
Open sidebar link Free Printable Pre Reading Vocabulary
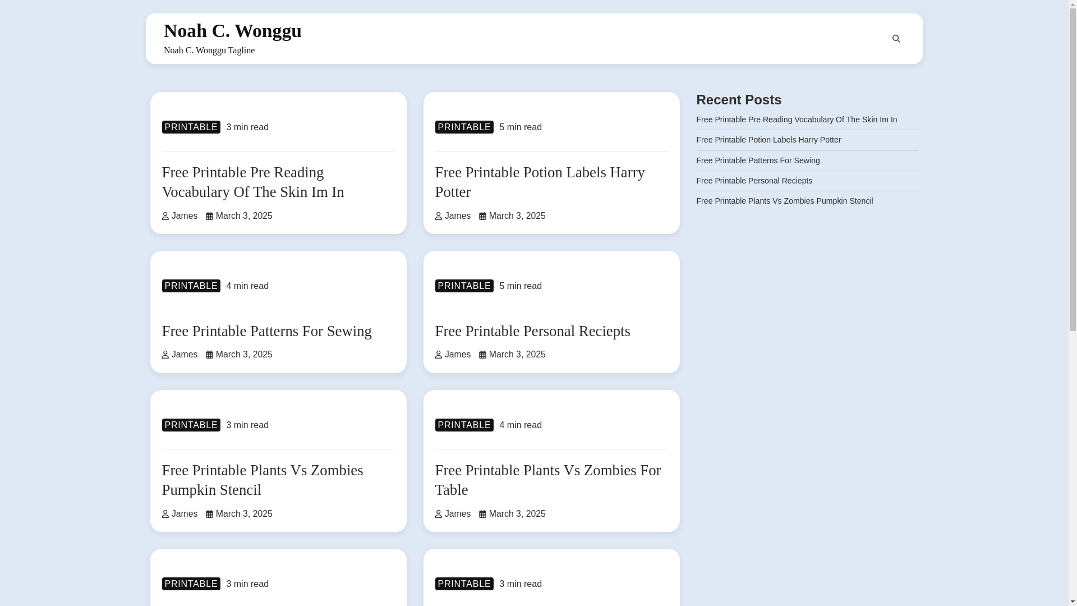point(797,120)
